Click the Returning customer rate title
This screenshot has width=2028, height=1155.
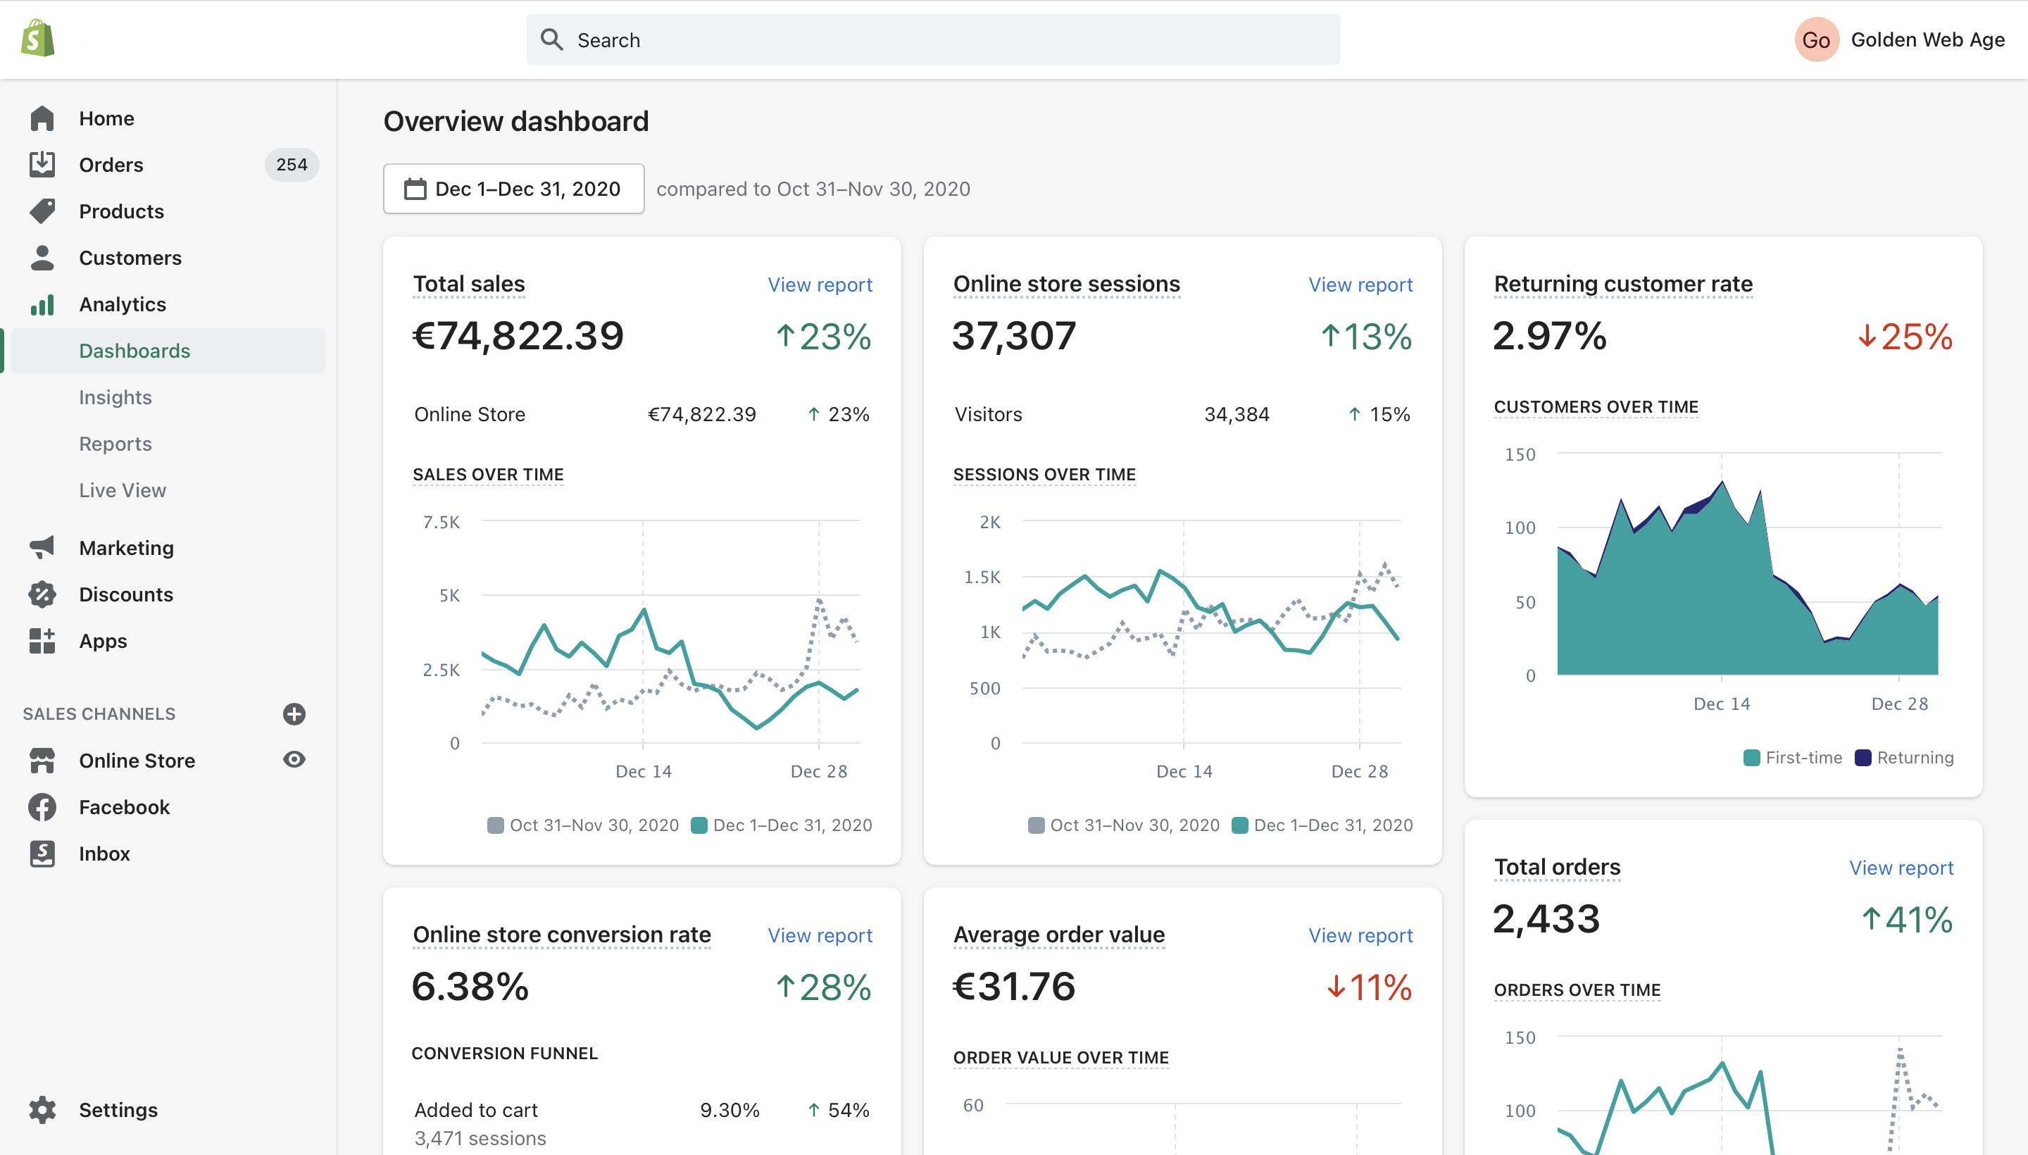1624,284
